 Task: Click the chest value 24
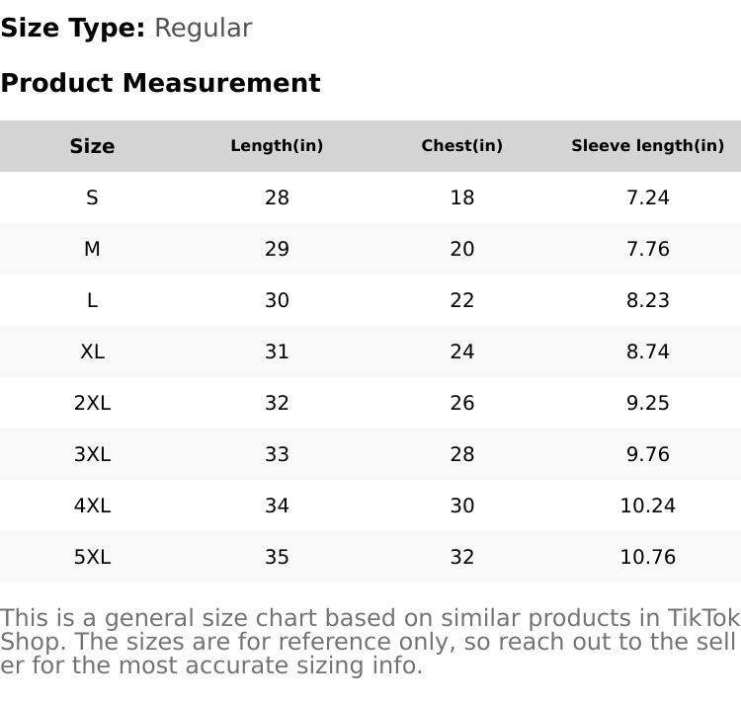coord(461,351)
